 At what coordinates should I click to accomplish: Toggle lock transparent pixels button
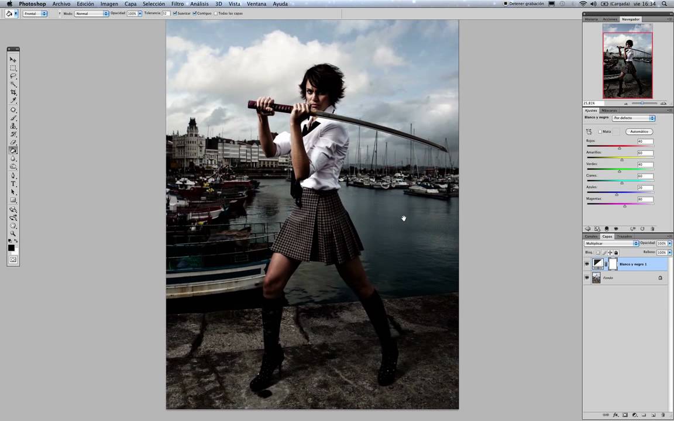click(598, 253)
